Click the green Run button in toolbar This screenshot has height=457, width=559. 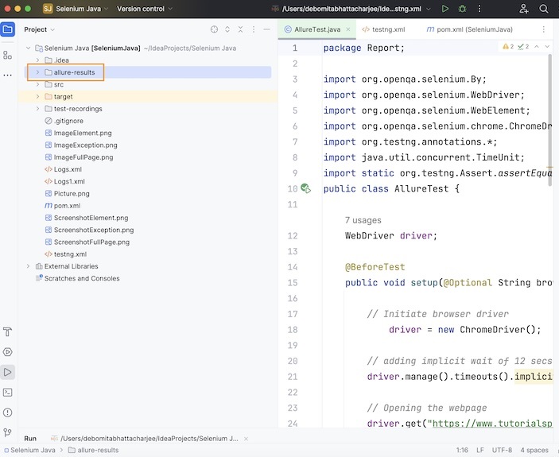tap(444, 9)
